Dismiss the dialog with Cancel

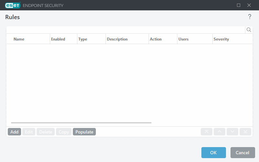[242, 153]
